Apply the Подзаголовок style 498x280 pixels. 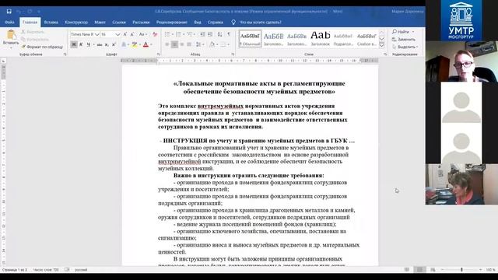(x=343, y=39)
